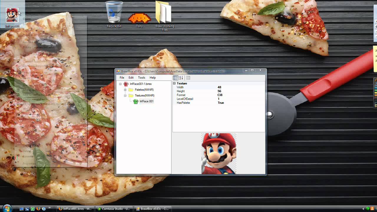Click the green quick launch icon

[x=33, y=209]
